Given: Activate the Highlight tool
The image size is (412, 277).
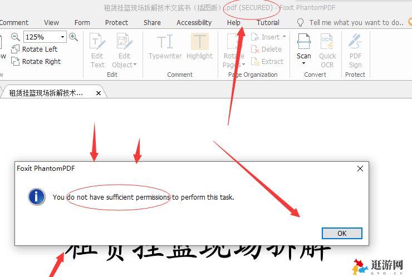Looking at the screenshot, I should (199, 47).
